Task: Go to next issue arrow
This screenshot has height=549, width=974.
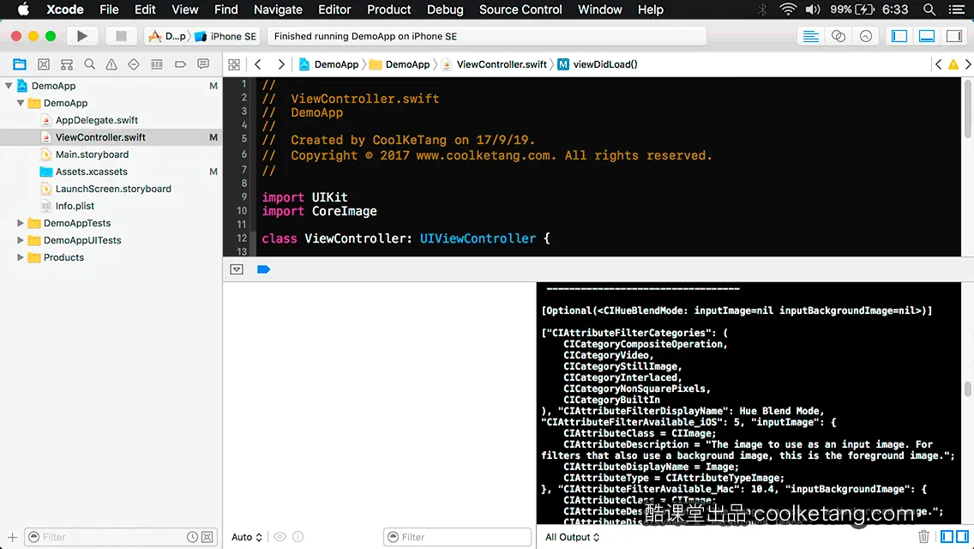Action: click(x=968, y=64)
